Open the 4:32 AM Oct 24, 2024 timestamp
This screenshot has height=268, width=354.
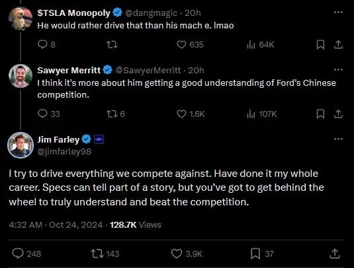pos(56,224)
